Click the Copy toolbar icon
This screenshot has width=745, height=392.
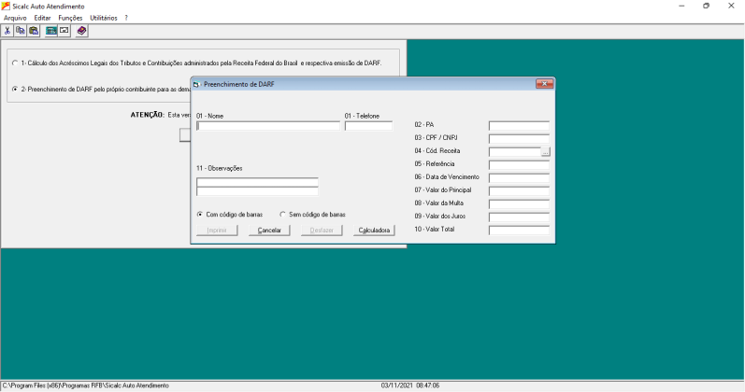(x=21, y=31)
